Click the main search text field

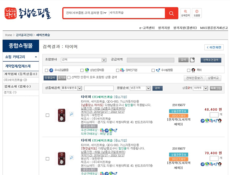[x=136, y=13]
